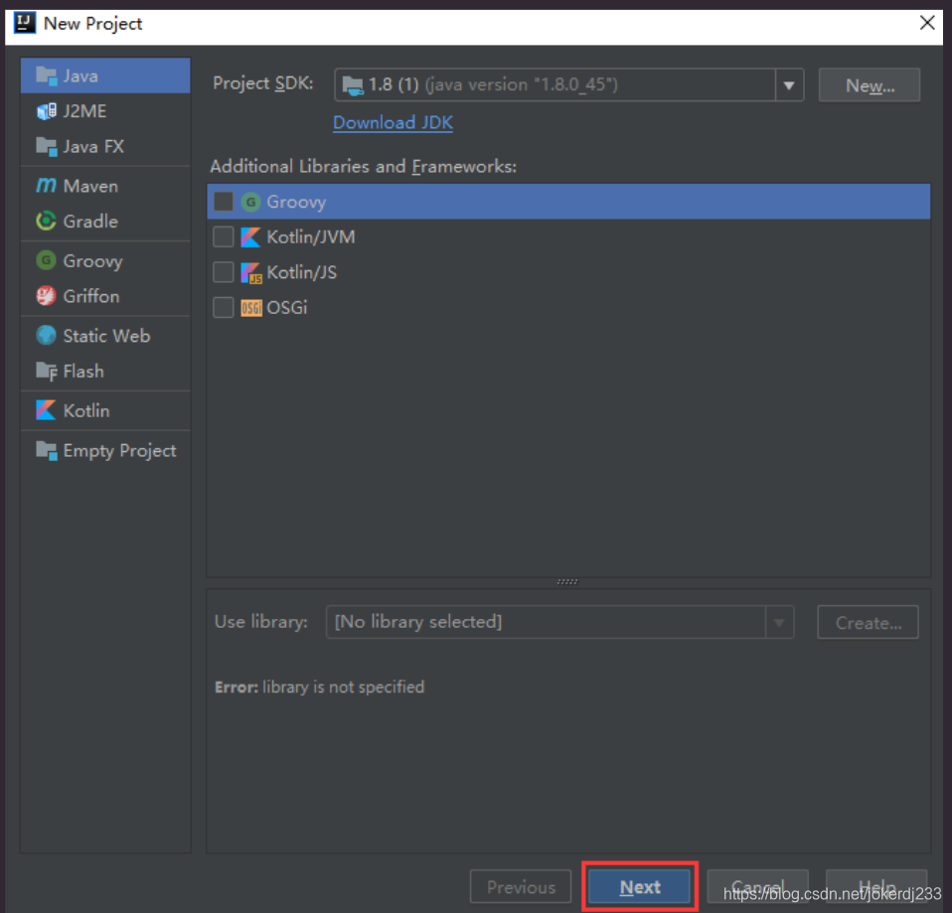Check the Kotlin/JVM checkbox
952x913 pixels.
(x=224, y=236)
